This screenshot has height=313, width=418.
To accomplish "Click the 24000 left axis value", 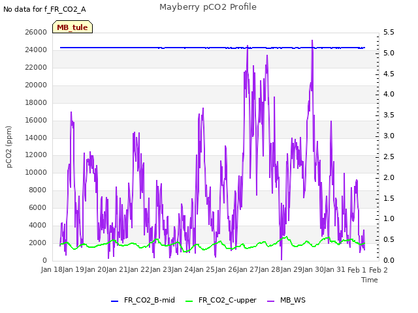I will [36, 50].
